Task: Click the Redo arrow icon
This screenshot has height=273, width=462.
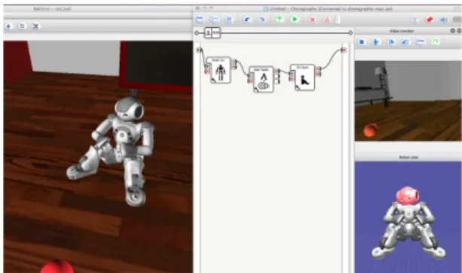Action: (262, 20)
